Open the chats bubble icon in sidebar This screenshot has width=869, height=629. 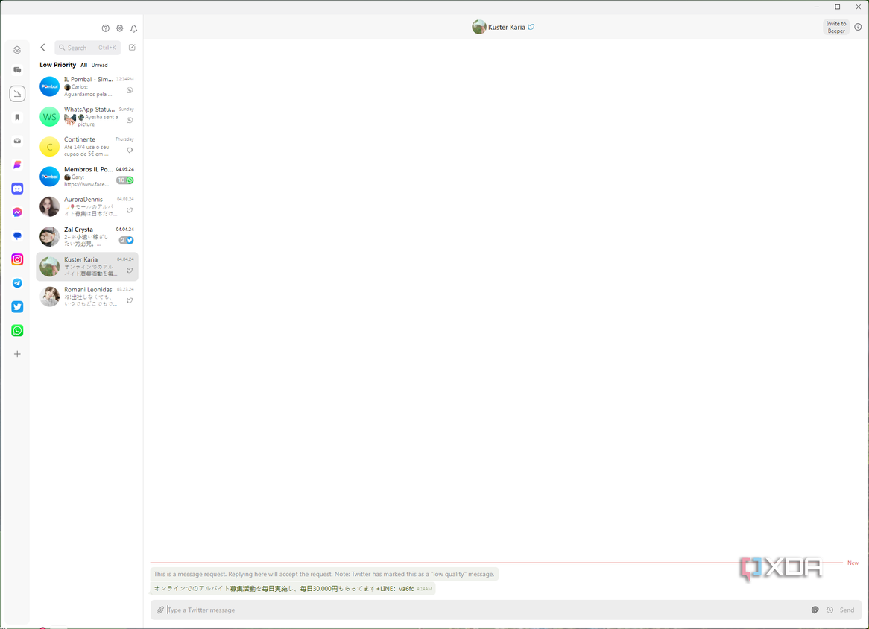17,70
